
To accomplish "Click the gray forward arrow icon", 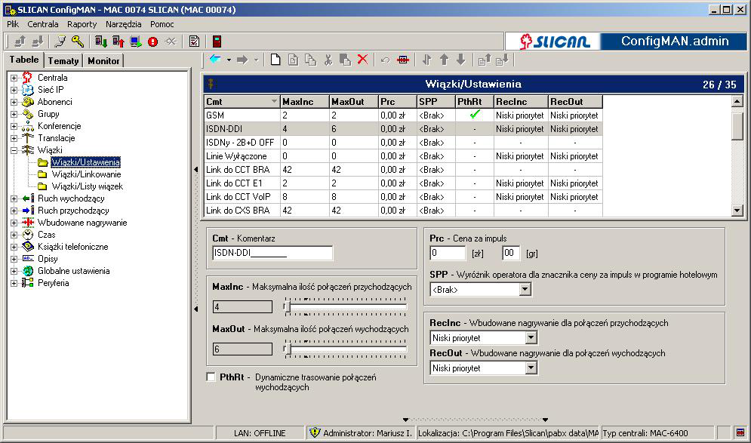I will click(x=242, y=60).
